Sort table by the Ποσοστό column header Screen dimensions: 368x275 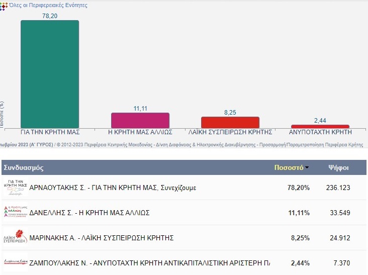tap(288, 167)
